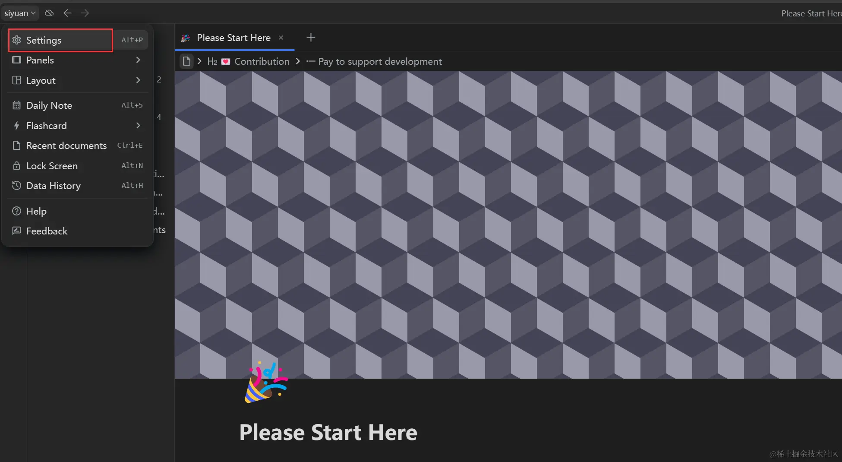The height and width of the screenshot is (462, 842).
Task: Click the back navigation arrow
Action: (x=67, y=13)
